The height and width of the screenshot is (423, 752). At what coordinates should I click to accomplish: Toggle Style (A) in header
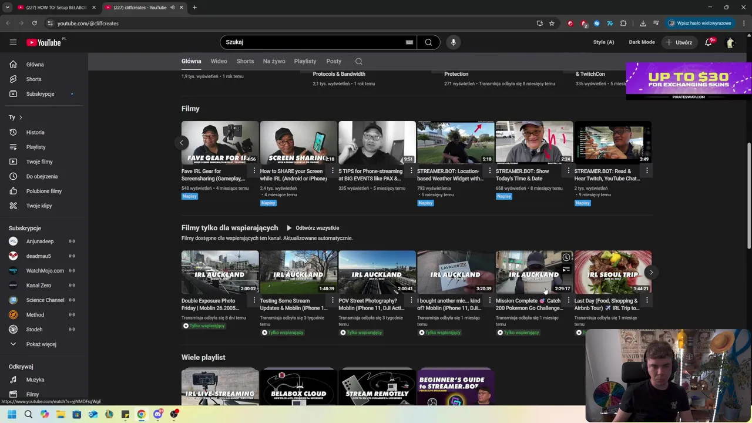tap(603, 42)
